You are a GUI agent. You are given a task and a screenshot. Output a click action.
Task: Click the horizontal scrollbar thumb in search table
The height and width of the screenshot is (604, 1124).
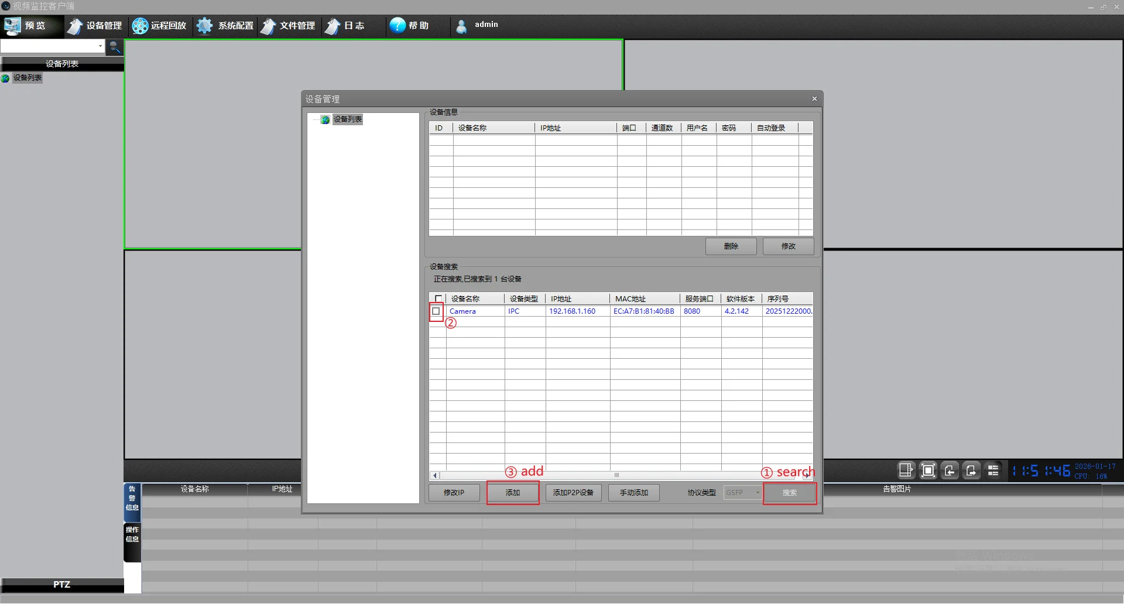tap(616, 476)
